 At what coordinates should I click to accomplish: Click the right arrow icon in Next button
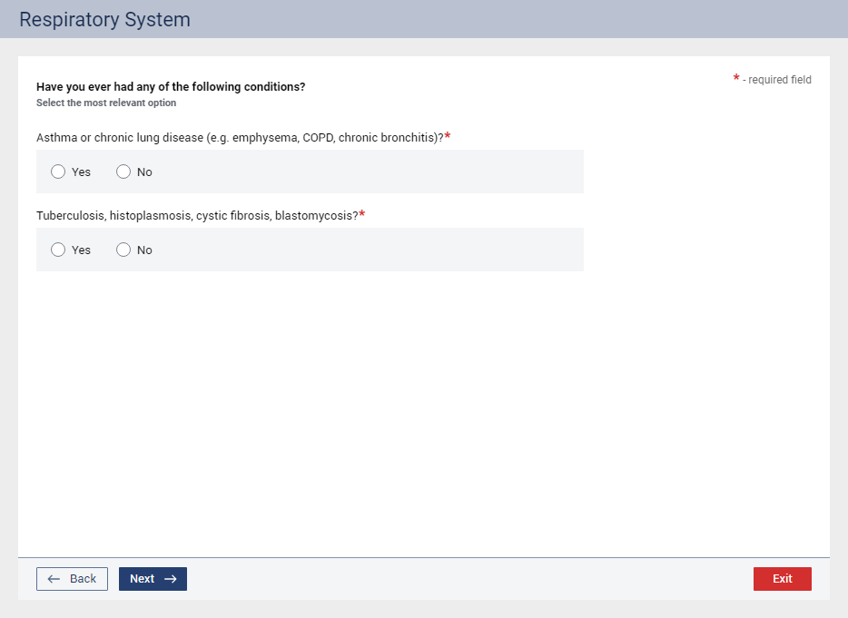(170, 579)
